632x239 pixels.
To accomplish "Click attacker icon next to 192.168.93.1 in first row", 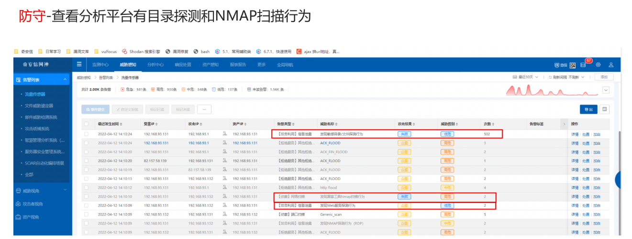I will tap(224, 134).
